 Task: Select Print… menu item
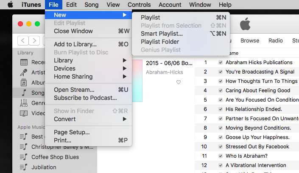tap(89, 140)
